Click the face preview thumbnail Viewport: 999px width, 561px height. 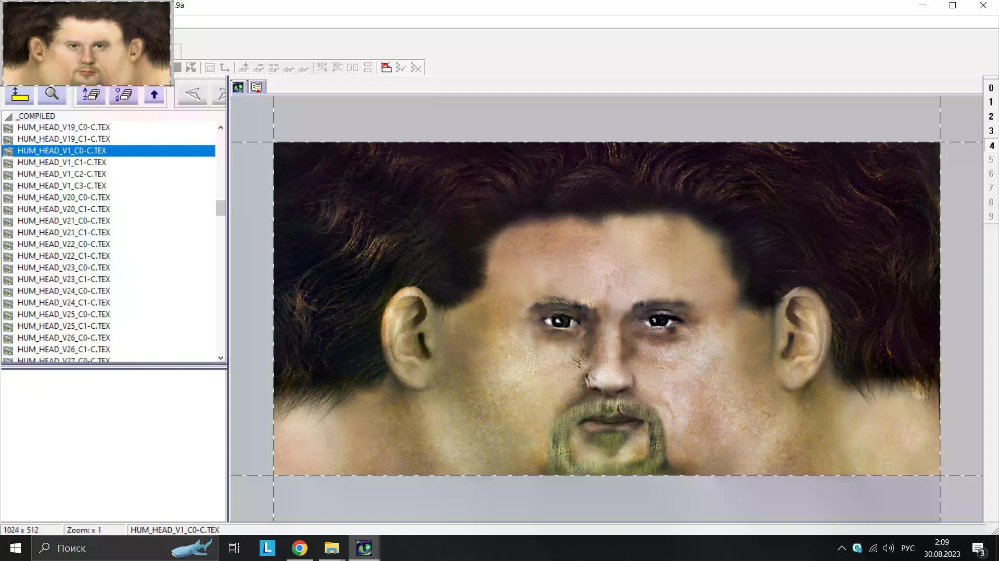(86, 44)
